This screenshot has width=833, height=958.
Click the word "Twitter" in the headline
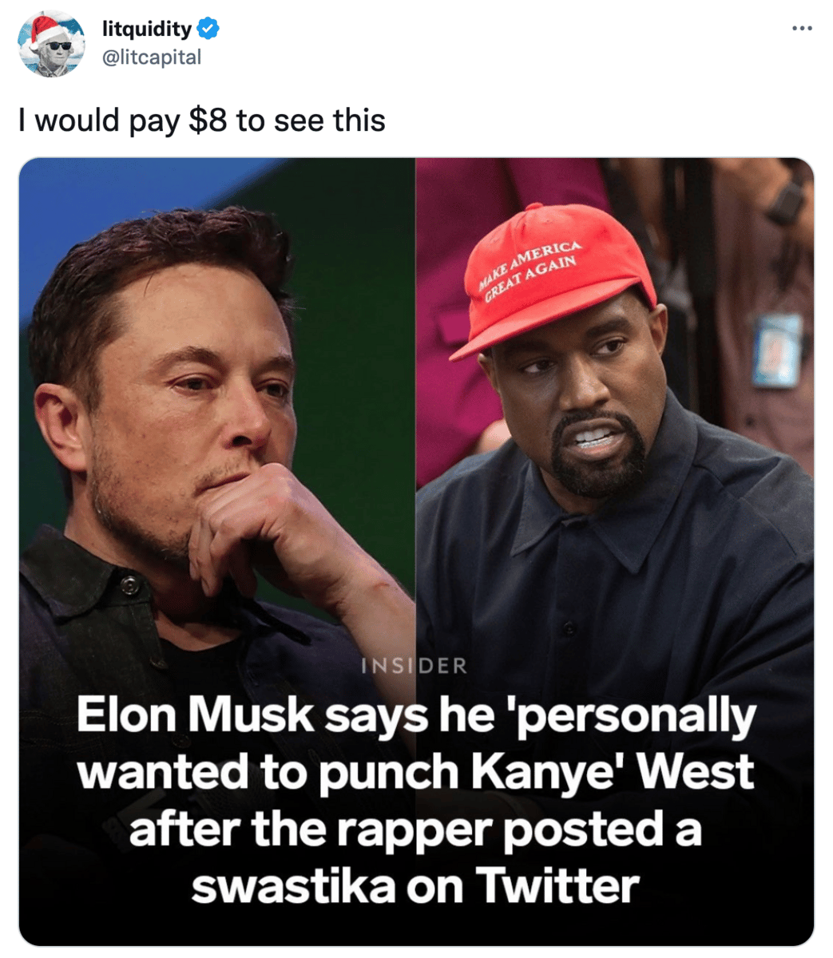pos(557,885)
